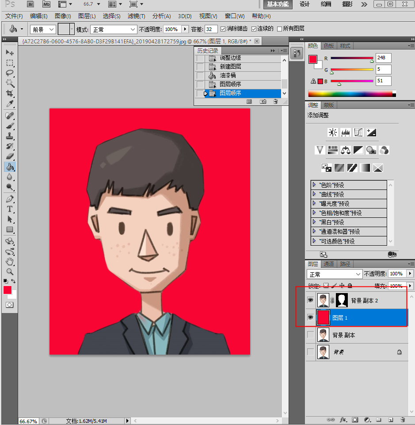Click the foreground color swatch in toolbox
Screen dimensions: 415x425
(x=8, y=290)
